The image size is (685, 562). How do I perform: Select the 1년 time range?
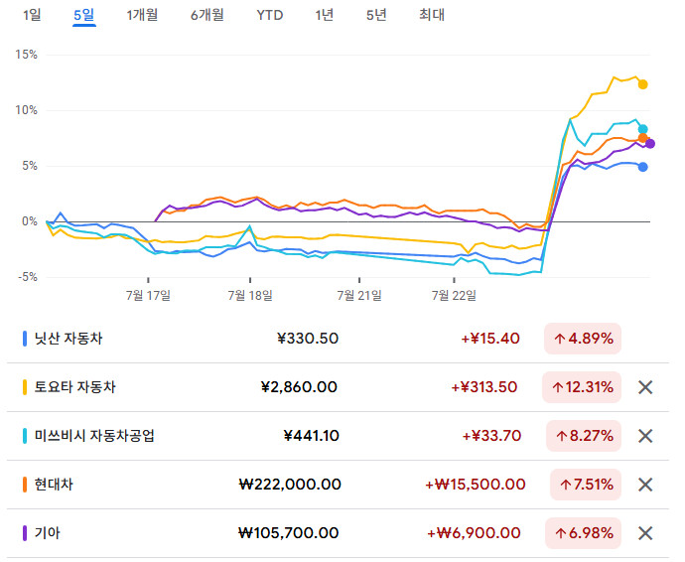point(324,15)
